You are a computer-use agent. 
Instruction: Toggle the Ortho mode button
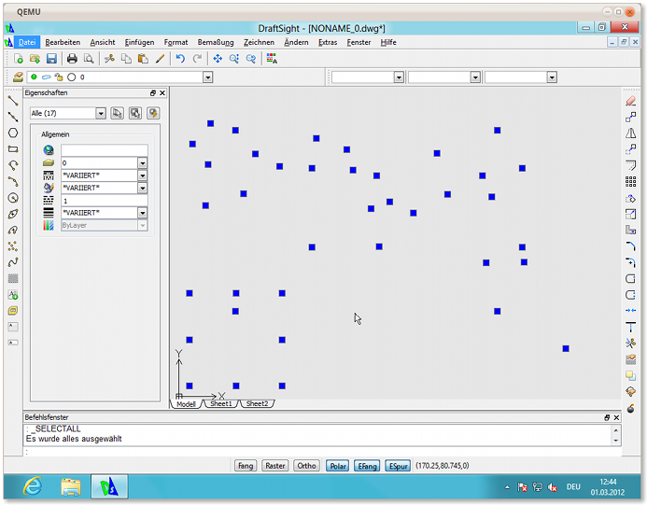click(x=306, y=466)
